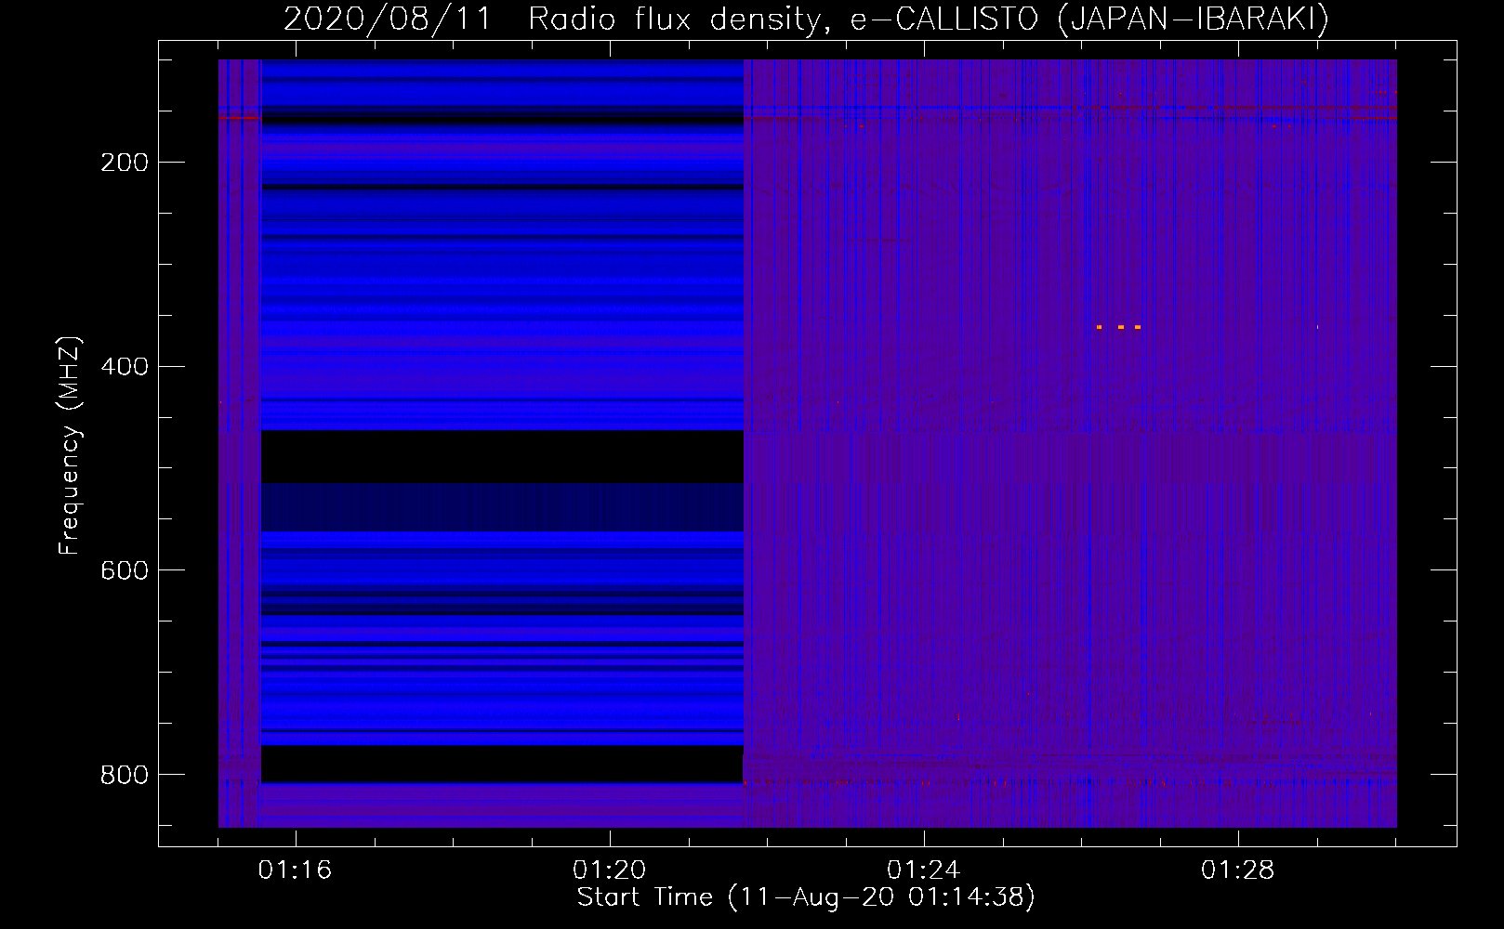Click the 01:16 time tick label
This screenshot has height=929, width=1504.
[x=296, y=870]
